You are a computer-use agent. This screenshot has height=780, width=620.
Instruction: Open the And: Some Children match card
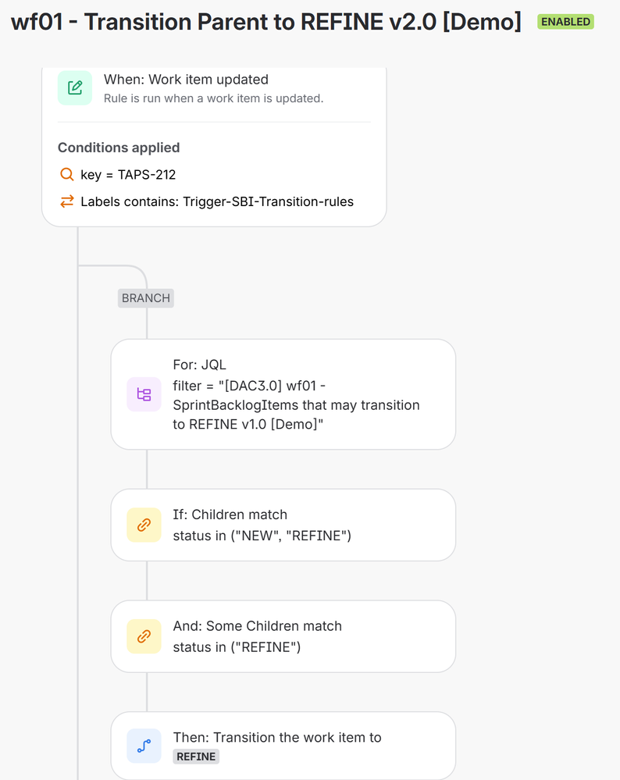[283, 636]
